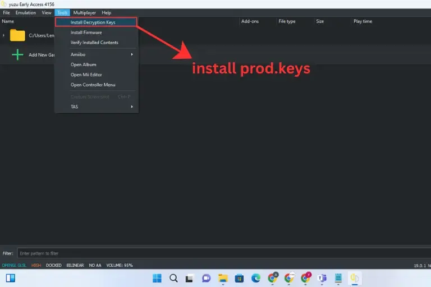Click the VOLUME: 95% status button
Image resolution: width=431 pixels, height=287 pixels.
[120, 265]
